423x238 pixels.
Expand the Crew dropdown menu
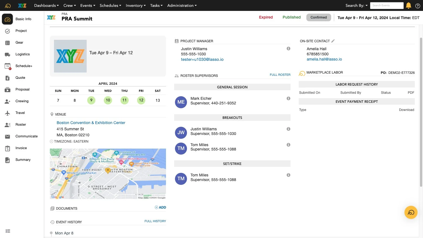click(x=70, y=5)
